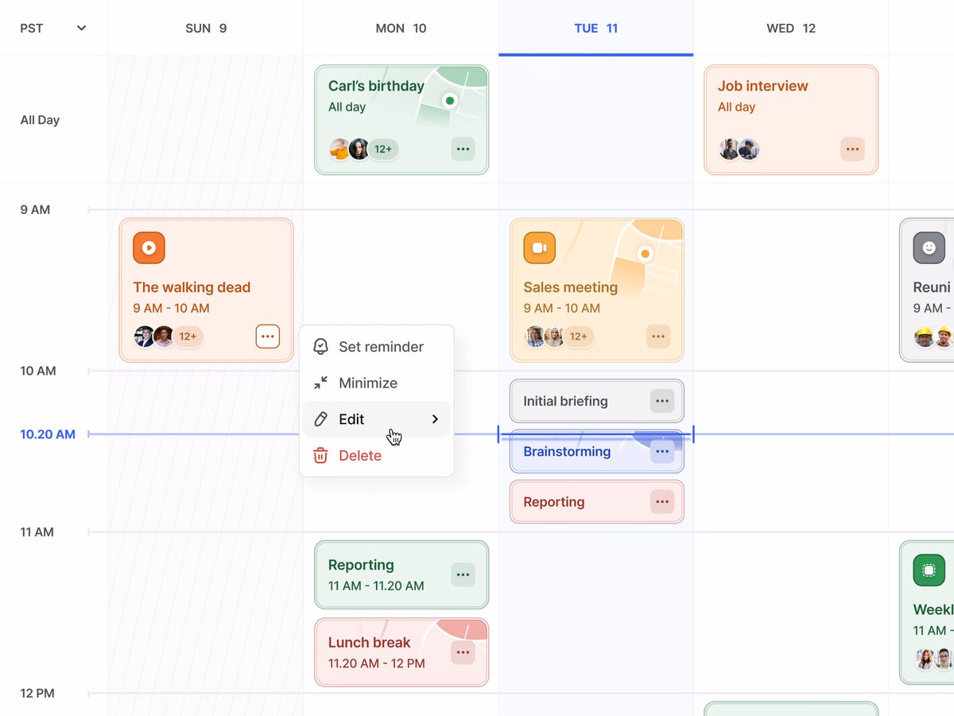
Task: Click the 12+ badge on Sales meeting
Action: click(x=578, y=337)
